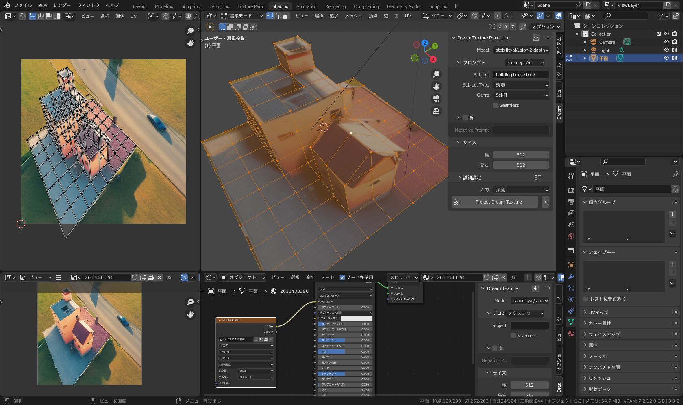Viewport: 683px width, 405px height.
Task: Open the Subject Type dropdown
Action: point(521,85)
